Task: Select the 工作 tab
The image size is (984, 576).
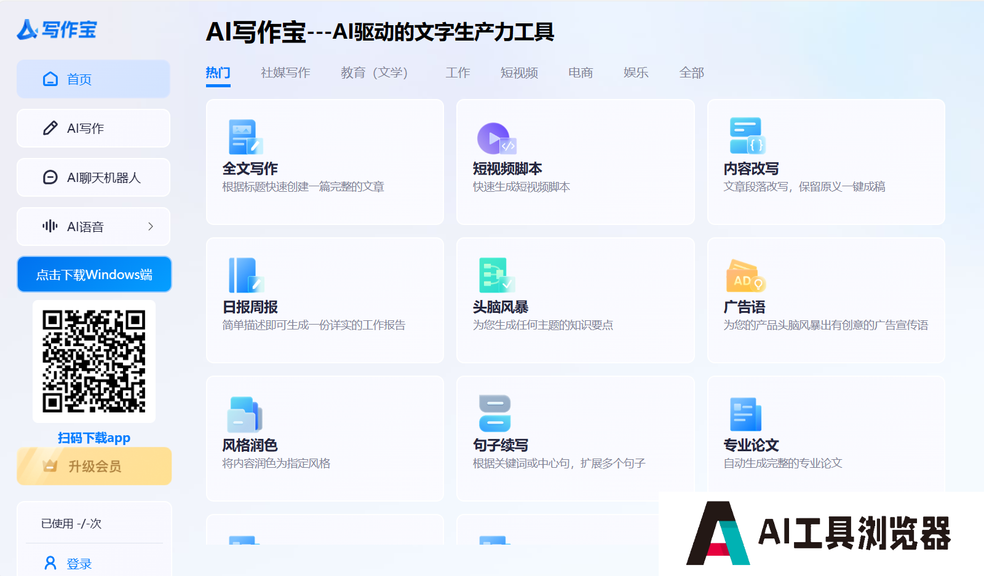Action: [458, 73]
